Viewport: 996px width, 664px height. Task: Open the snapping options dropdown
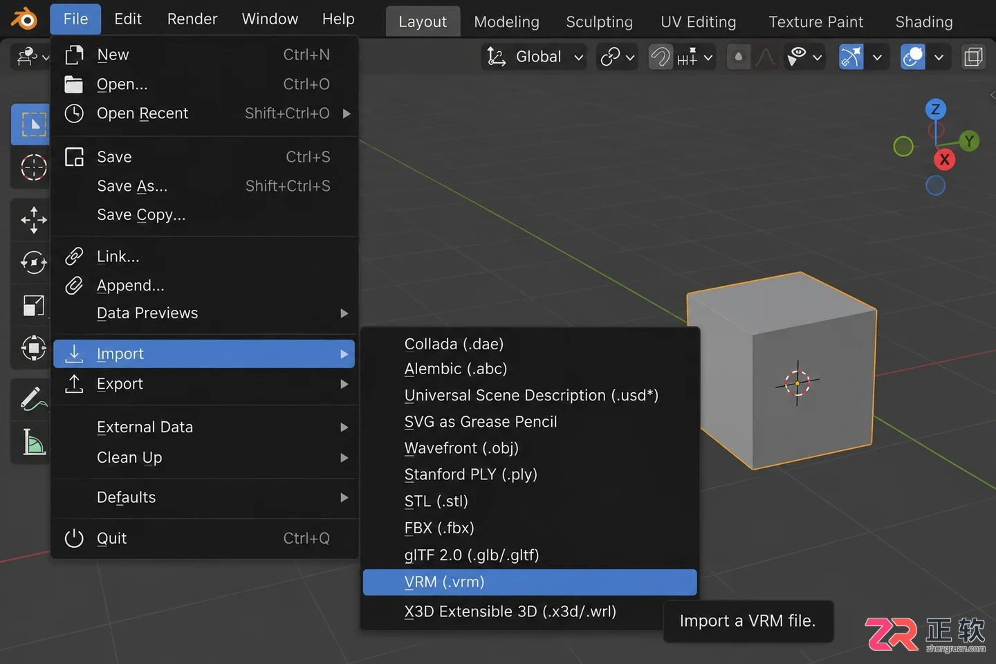(x=695, y=57)
